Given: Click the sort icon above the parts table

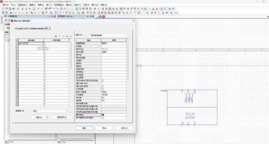Looking at the screenshot, I should [x=70, y=36].
